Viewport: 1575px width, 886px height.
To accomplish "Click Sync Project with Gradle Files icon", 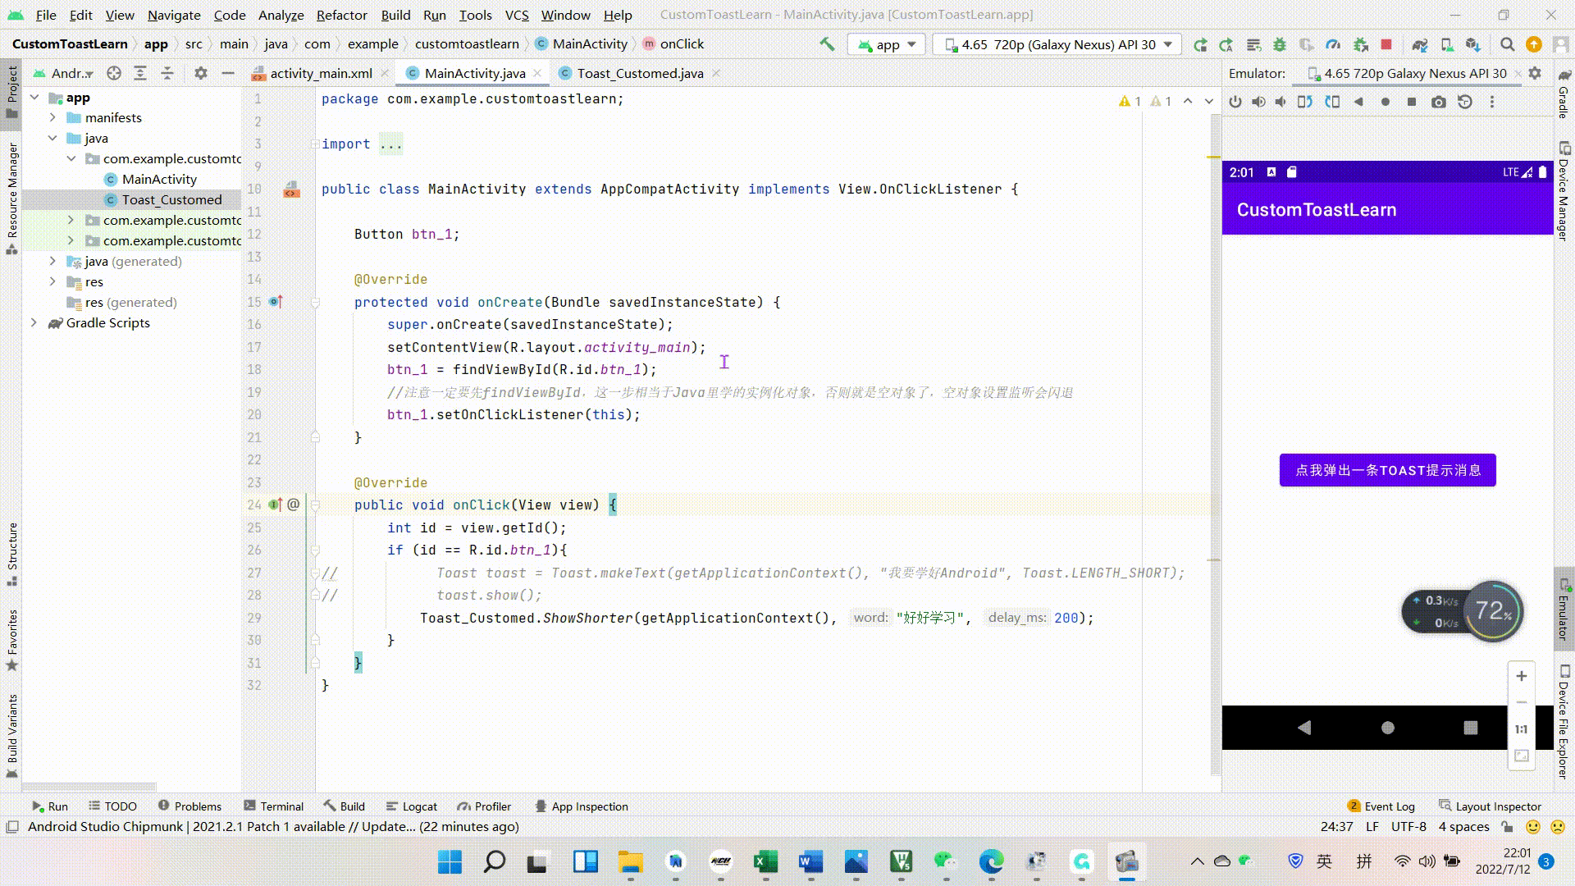I will click(1420, 44).
